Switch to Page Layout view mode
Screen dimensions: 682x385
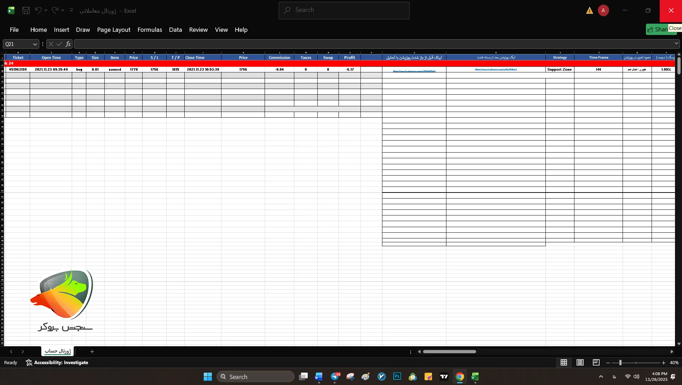click(x=580, y=363)
